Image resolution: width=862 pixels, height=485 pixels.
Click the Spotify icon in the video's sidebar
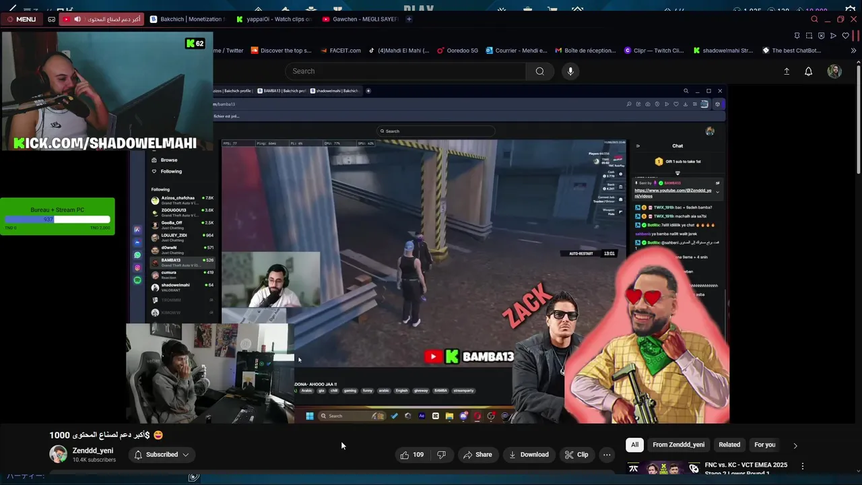pos(137,280)
